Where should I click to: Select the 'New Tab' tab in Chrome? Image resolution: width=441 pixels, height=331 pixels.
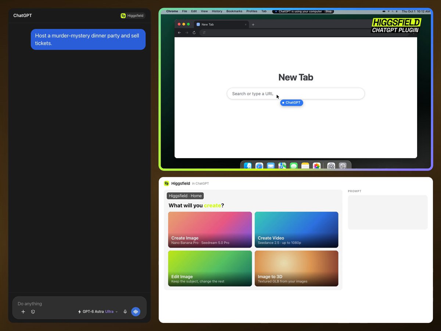tap(221, 25)
